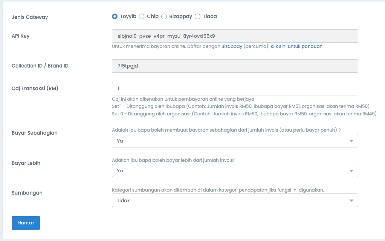Screen dimensions: 385x241
Task: Open the Sumbangan dropdown showing Tidak
Action: [235, 200]
